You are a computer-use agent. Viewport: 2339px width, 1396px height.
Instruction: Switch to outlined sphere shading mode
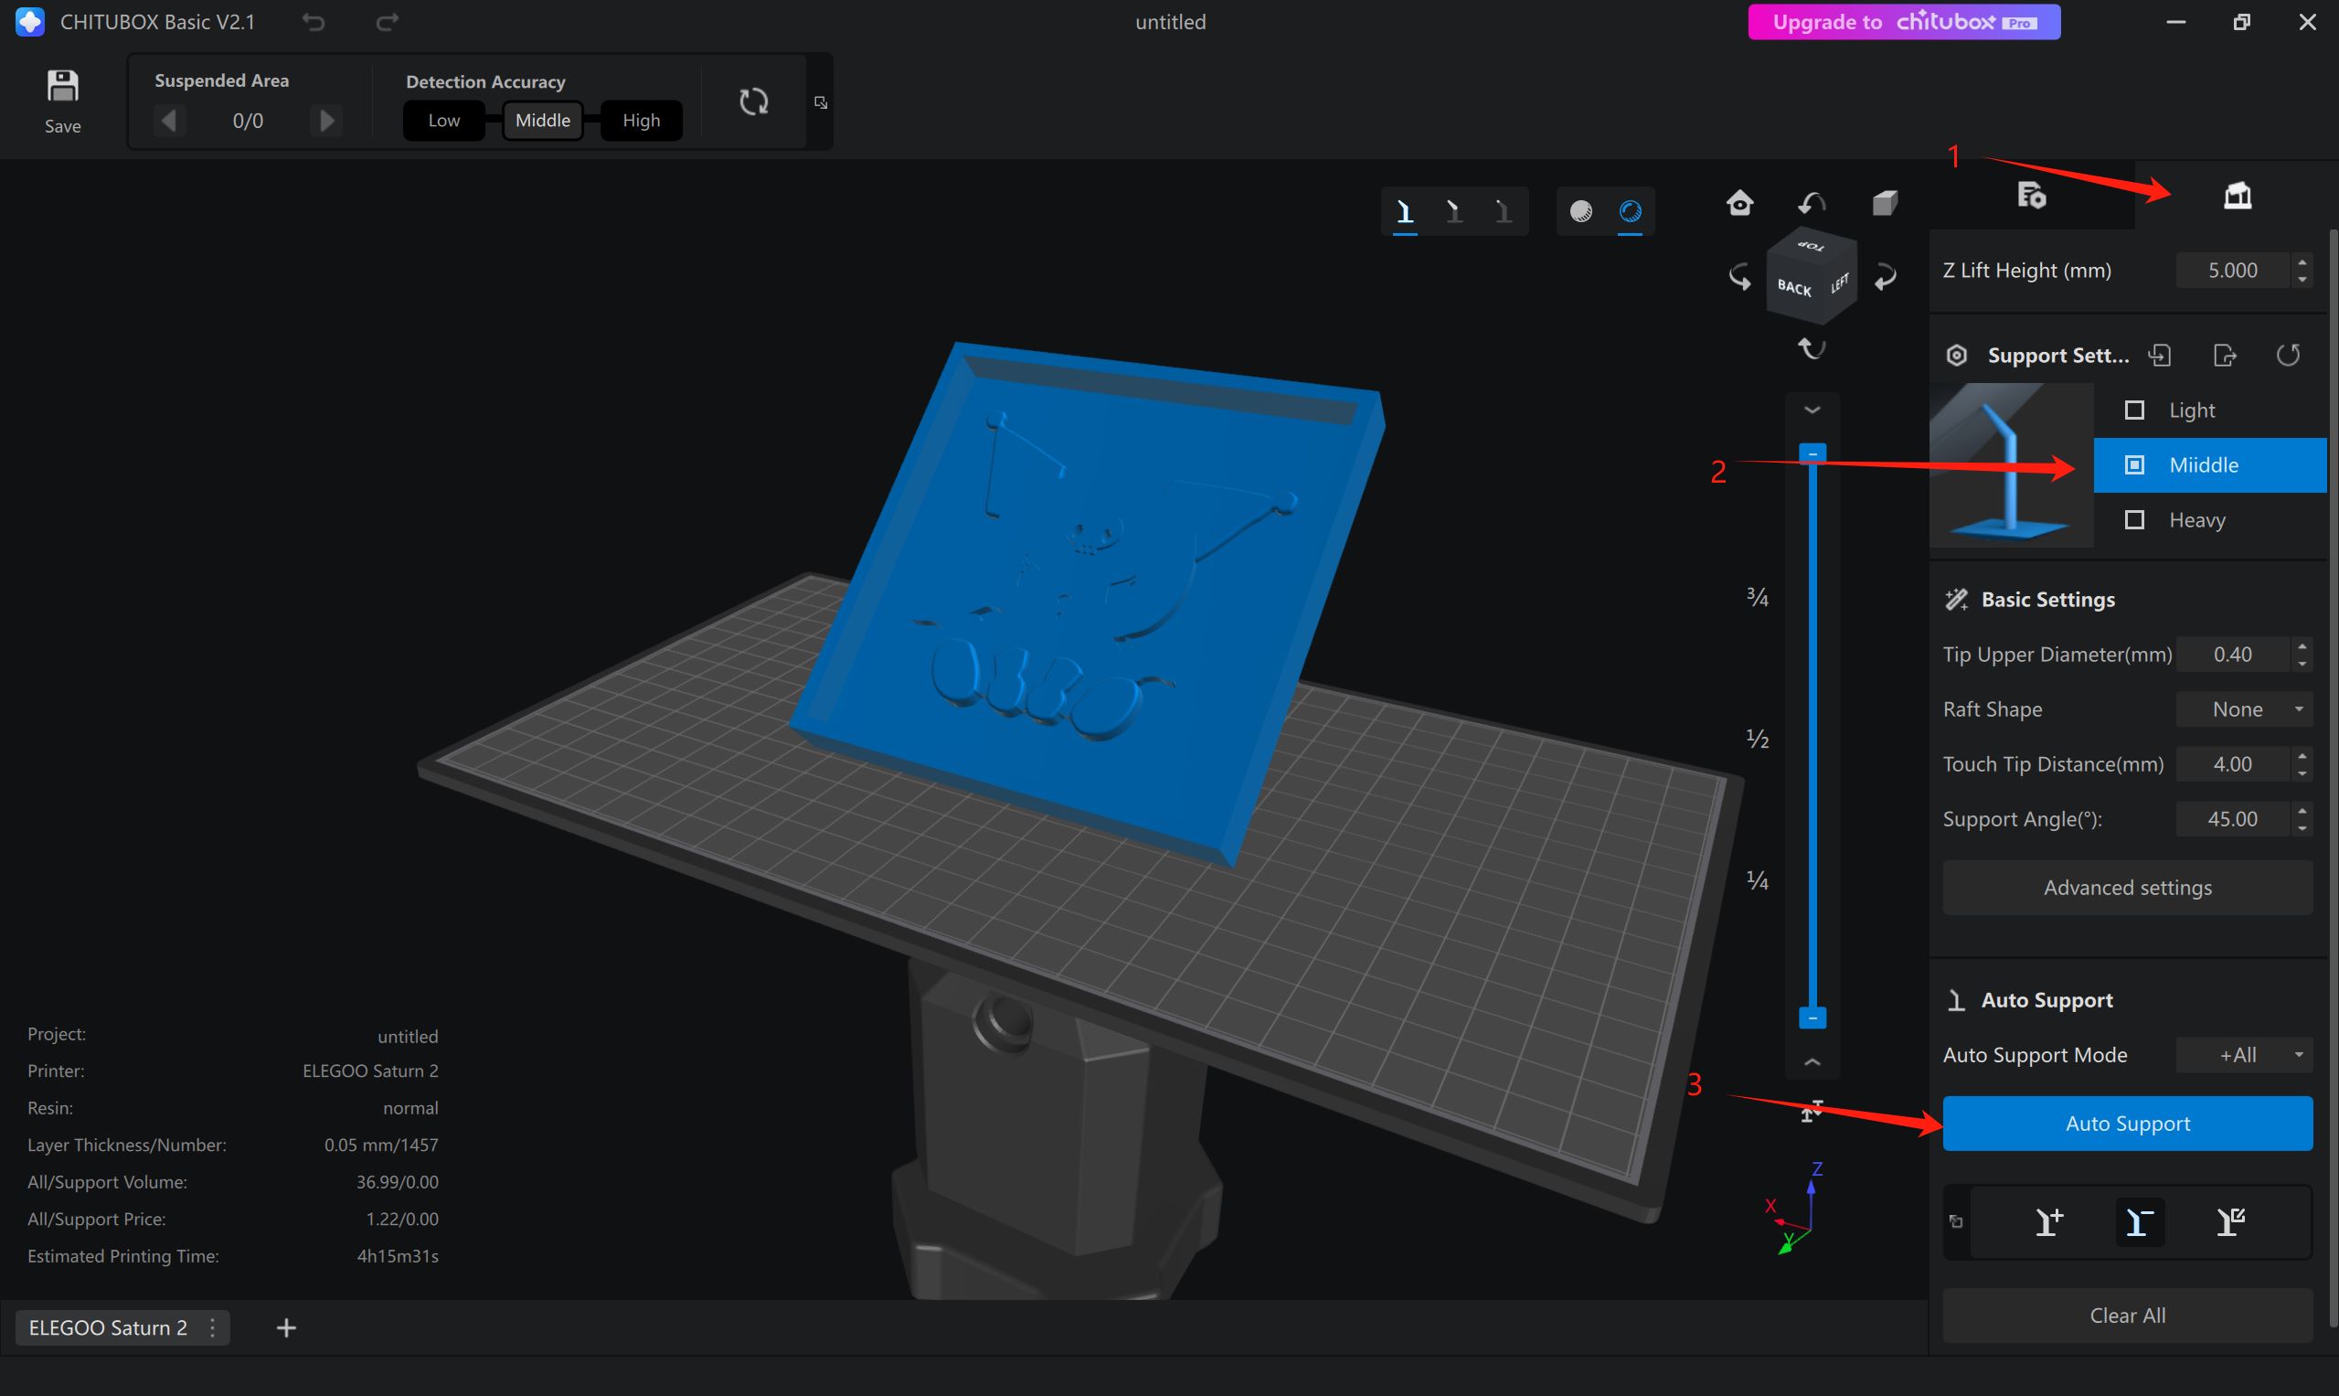click(1631, 212)
